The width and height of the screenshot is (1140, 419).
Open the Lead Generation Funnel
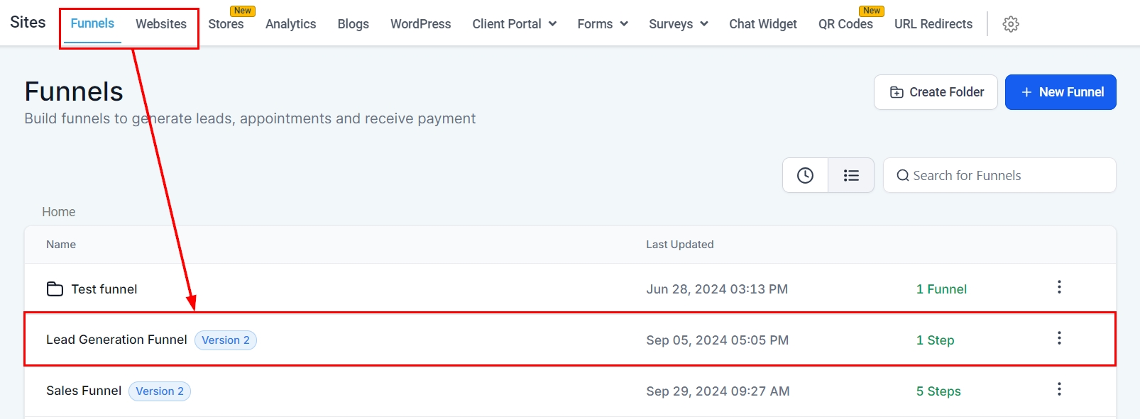116,340
